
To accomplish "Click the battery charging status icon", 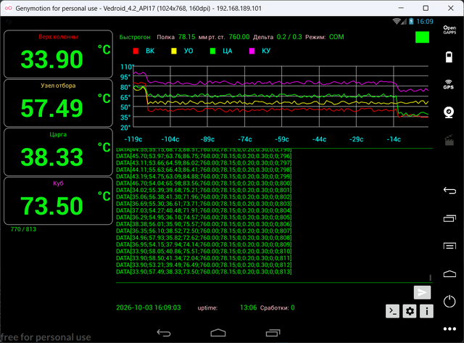I will point(411,21).
